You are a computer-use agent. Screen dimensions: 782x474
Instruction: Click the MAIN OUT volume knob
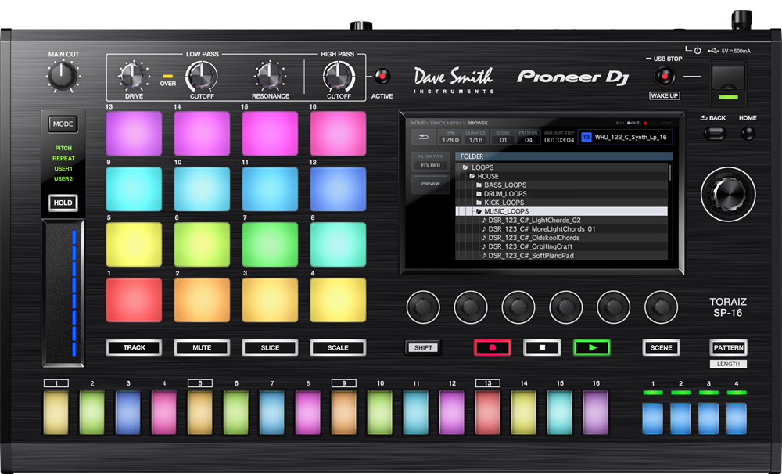(x=63, y=76)
